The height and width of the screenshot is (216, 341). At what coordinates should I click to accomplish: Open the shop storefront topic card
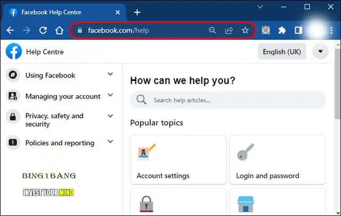click(278, 202)
